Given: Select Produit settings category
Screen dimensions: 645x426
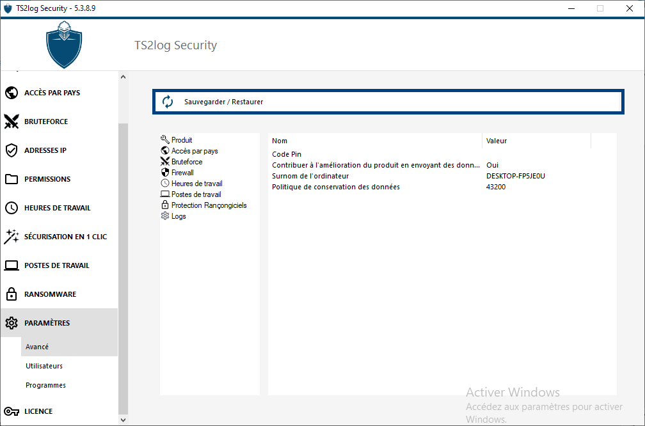Looking at the screenshot, I should pyautogui.click(x=182, y=140).
